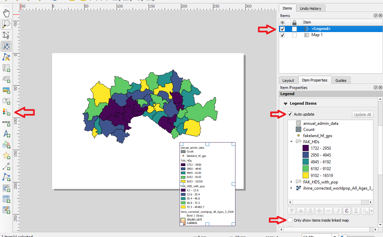This screenshot has width=383, height=237.
Task: Select the Add Fixed Table tool
Action: pyautogui.click(x=6, y=210)
